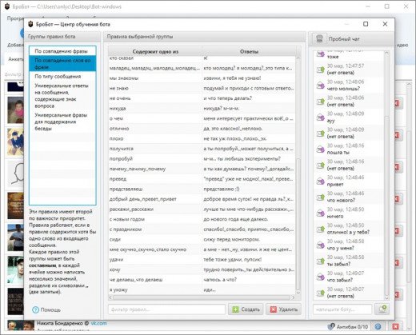
Task: Click the blue info icon in the main window status bar
Action: coord(378,326)
